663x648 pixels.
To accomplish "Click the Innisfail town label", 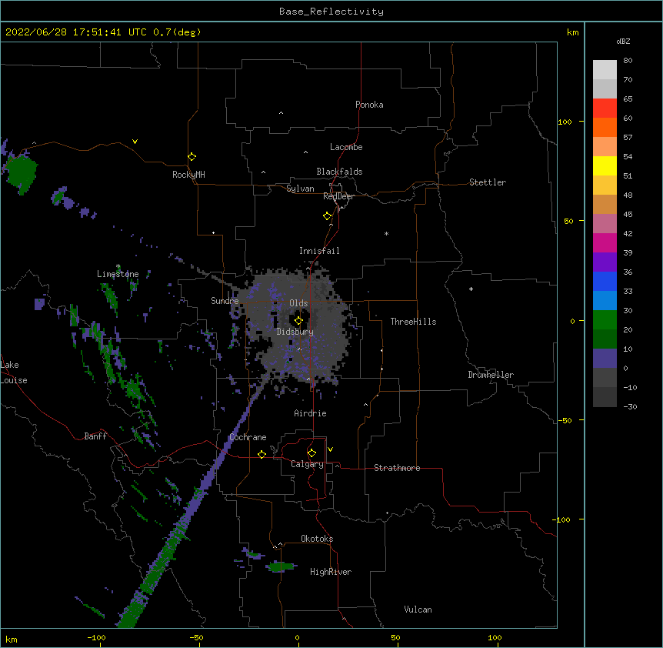I will click(x=319, y=251).
